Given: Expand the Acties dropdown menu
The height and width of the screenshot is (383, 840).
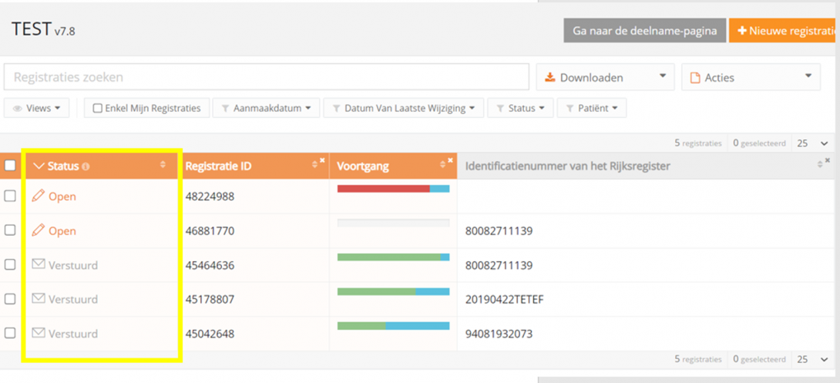Looking at the screenshot, I should (x=749, y=77).
